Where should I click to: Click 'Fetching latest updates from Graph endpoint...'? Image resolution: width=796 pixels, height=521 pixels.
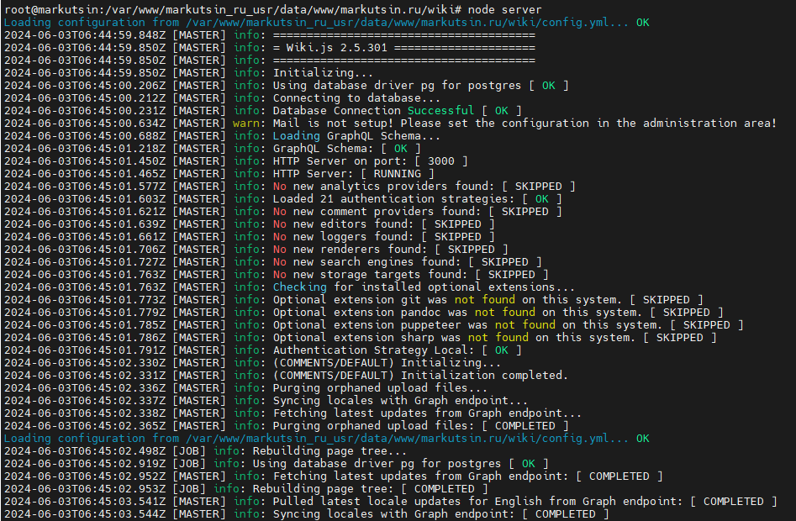pos(293,413)
